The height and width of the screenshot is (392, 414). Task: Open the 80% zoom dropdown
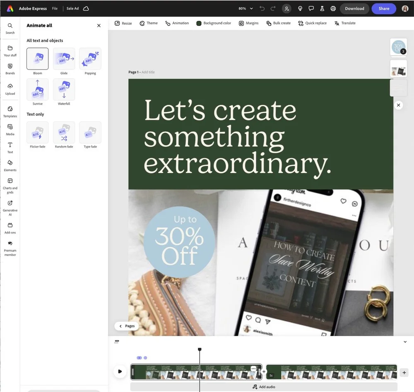tap(246, 8)
